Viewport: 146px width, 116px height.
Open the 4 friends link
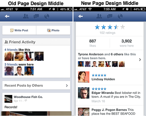tap(11, 50)
